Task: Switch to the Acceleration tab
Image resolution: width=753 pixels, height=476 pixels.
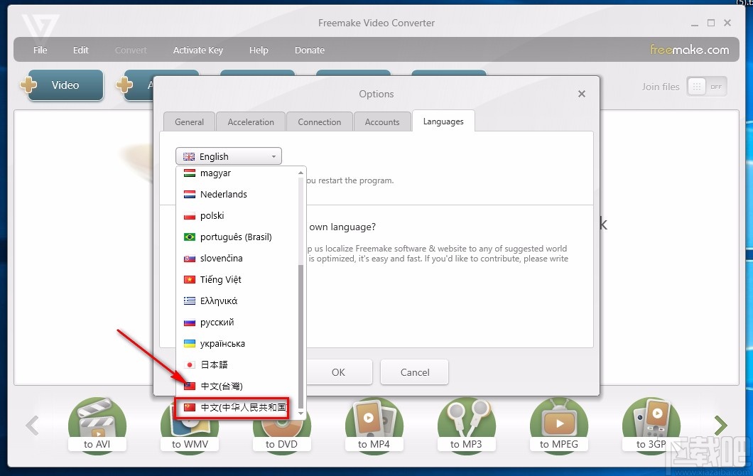Action: pos(250,121)
